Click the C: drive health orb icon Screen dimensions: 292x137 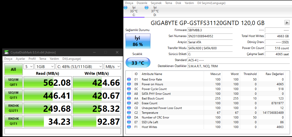125,7
